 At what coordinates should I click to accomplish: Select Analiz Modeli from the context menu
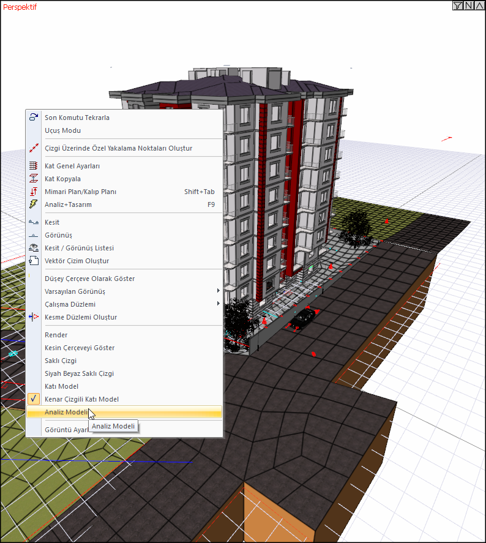point(66,412)
